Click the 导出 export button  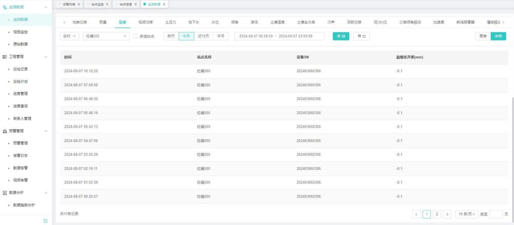[361, 36]
